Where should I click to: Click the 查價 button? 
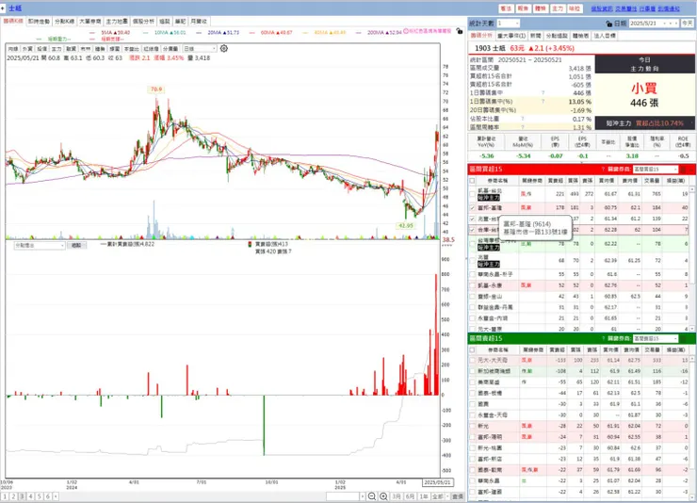pos(458,496)
